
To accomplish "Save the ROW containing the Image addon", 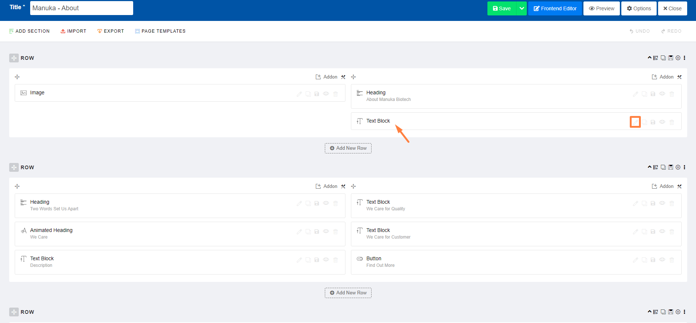I will click(671, 58).
